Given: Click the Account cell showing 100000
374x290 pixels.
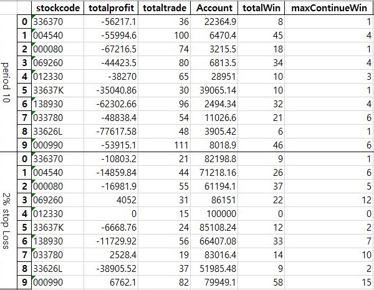Looking at the screenshot, I should coord(214,214).
